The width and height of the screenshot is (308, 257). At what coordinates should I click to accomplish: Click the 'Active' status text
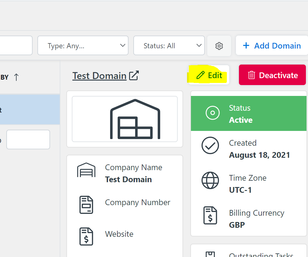tap(241, 120)
